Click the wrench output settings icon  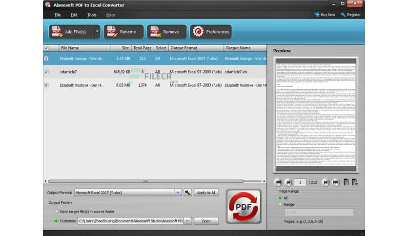click(x=187, y=193)
